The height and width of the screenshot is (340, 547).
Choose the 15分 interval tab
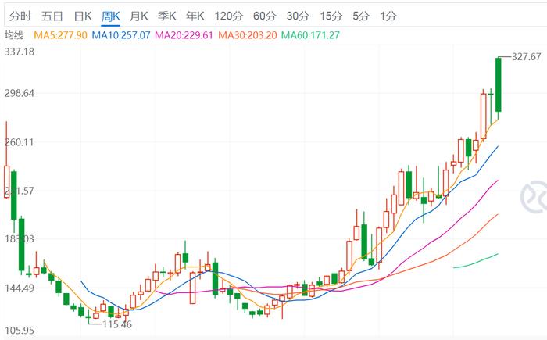coord(331,16)
